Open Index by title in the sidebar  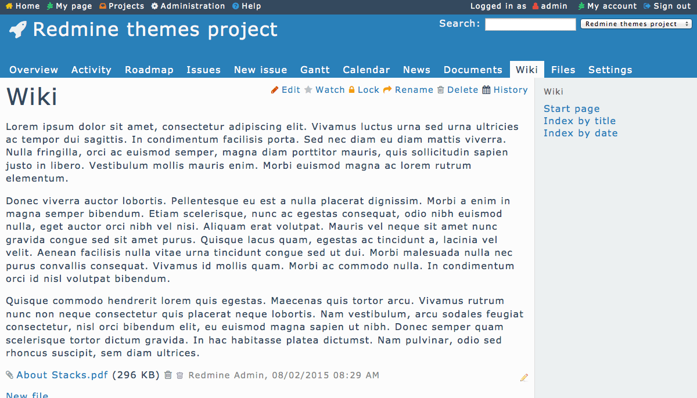580,121
